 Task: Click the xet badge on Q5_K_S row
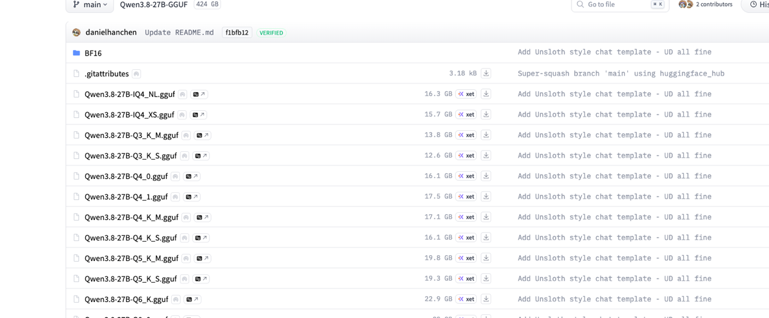pyautogui.click(x=466, y=279)
